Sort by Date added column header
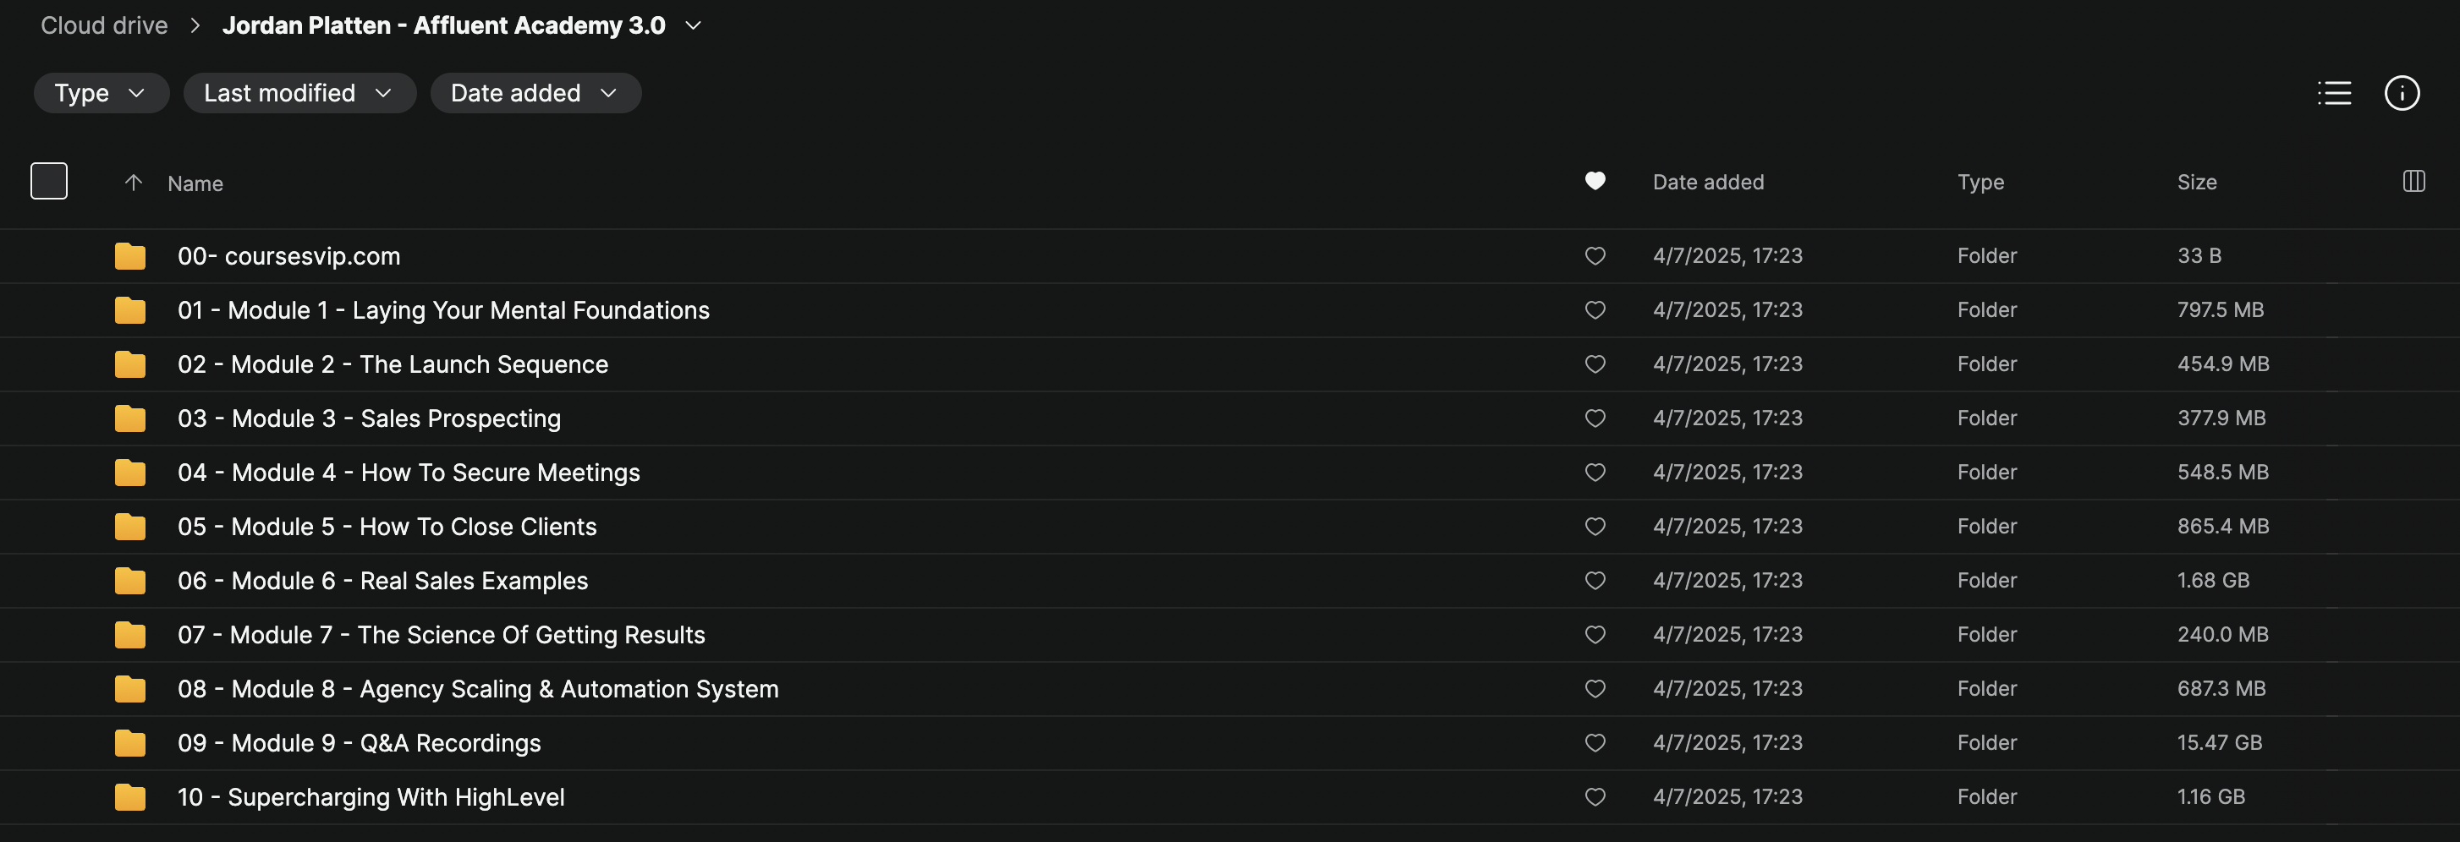2460x842 pixels. point(1707,183)
